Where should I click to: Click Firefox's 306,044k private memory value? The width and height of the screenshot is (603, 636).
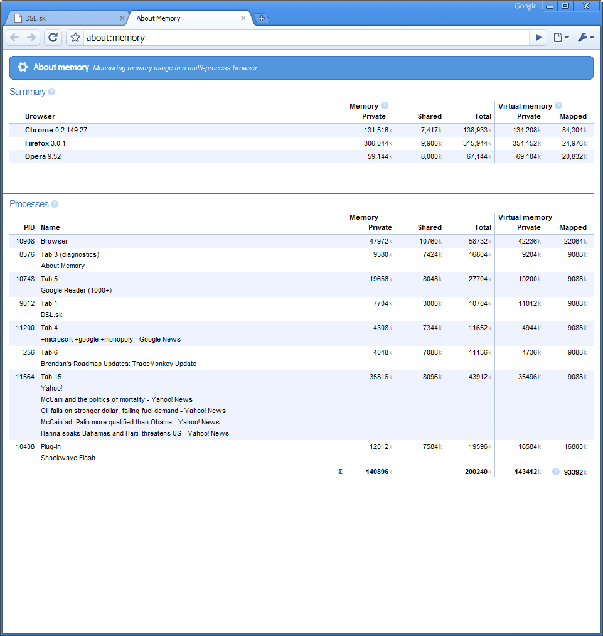pos(378,143)
